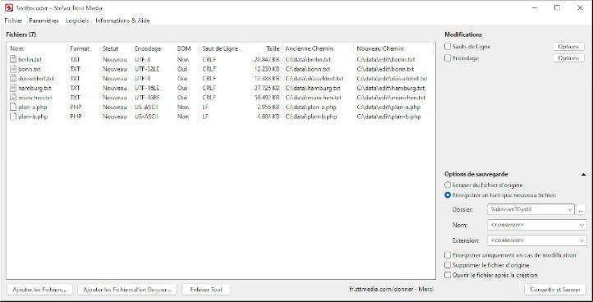Click old path C:\data\hamburg.txt
The width and height of the screenshot is (593, 302).
click(313, 88)
